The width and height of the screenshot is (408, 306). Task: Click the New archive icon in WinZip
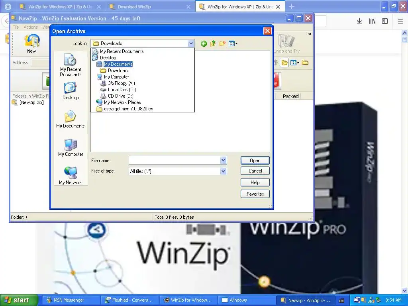pos(31,43)
